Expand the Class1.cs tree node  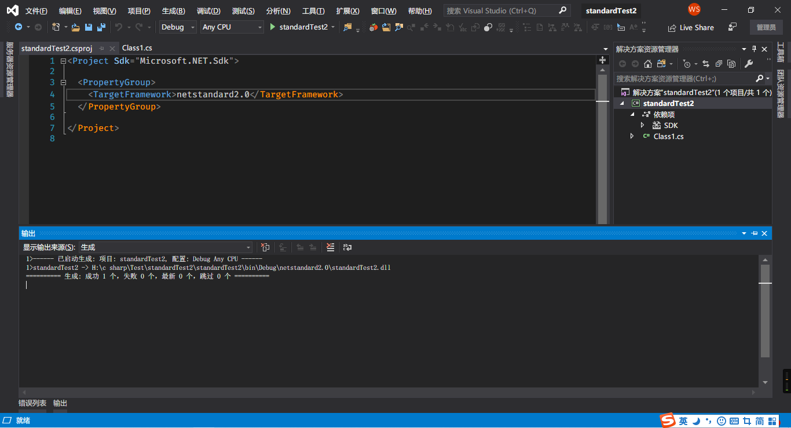632,136
